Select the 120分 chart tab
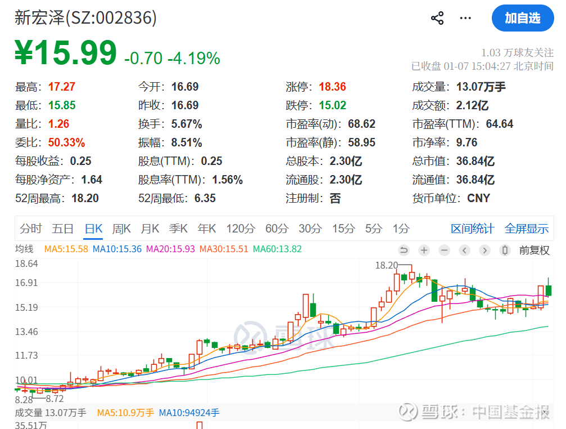 coord(241,229)
